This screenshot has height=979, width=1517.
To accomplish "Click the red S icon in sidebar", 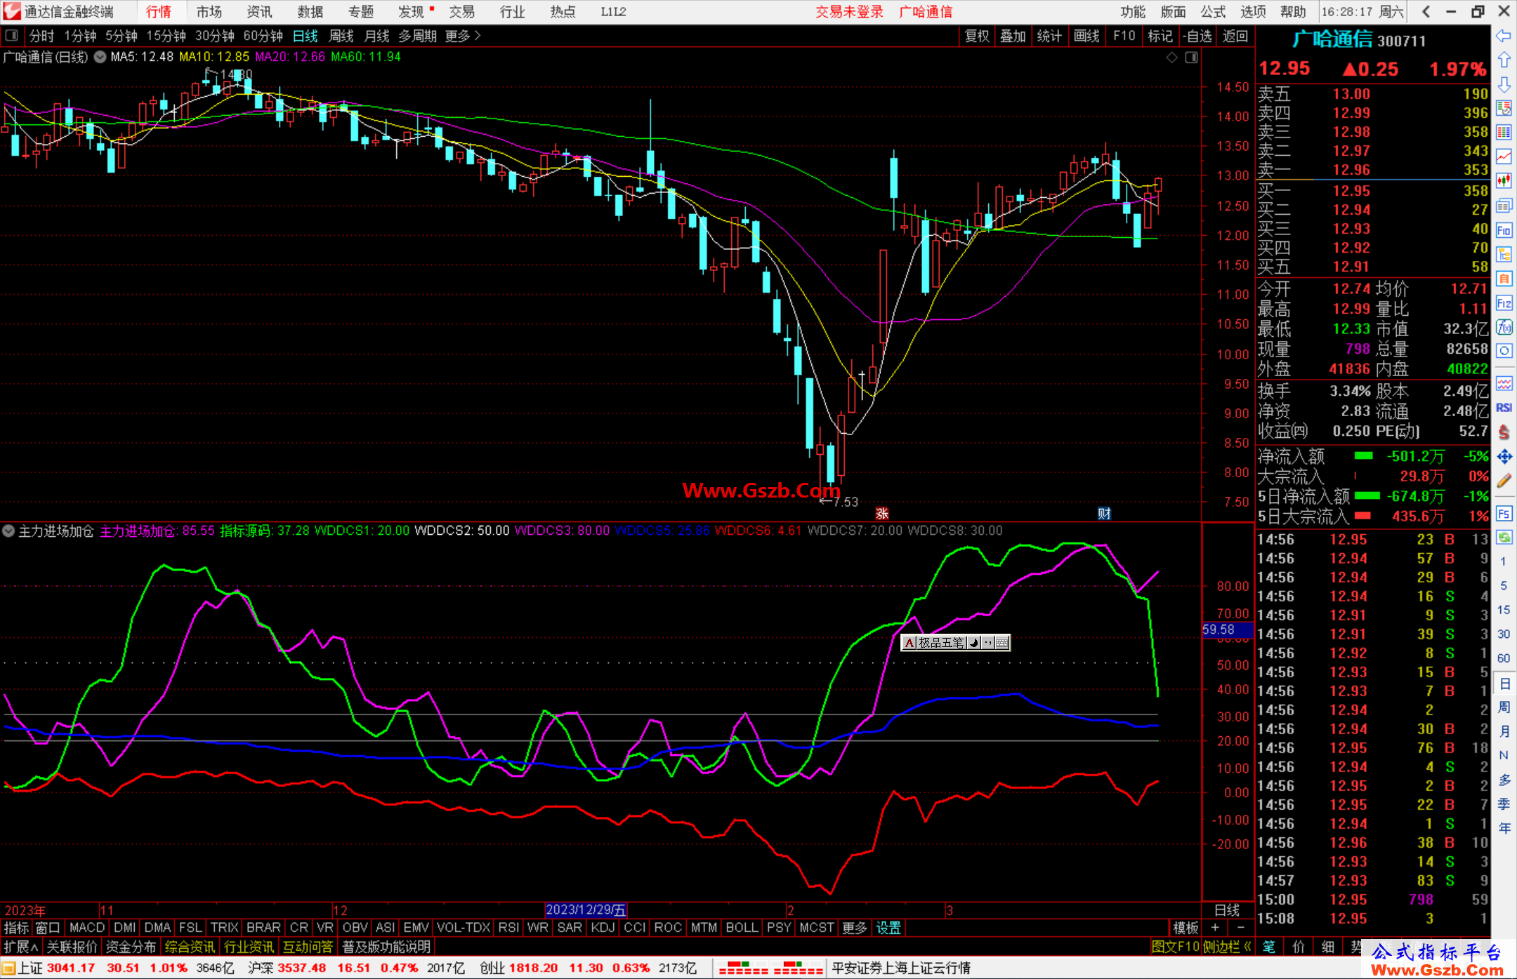I will pyautogui.click(x=1504, y=432).
